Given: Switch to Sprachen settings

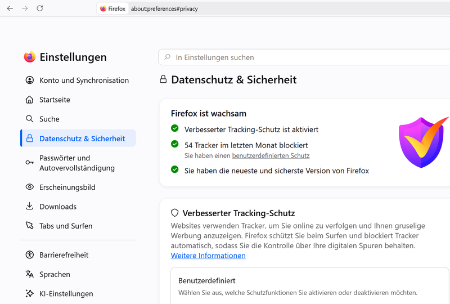Looking at the screenshot, I should (78, 274).
